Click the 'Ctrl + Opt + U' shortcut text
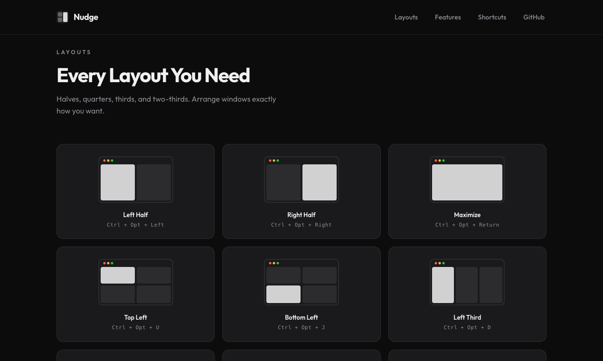 [136, 327]
